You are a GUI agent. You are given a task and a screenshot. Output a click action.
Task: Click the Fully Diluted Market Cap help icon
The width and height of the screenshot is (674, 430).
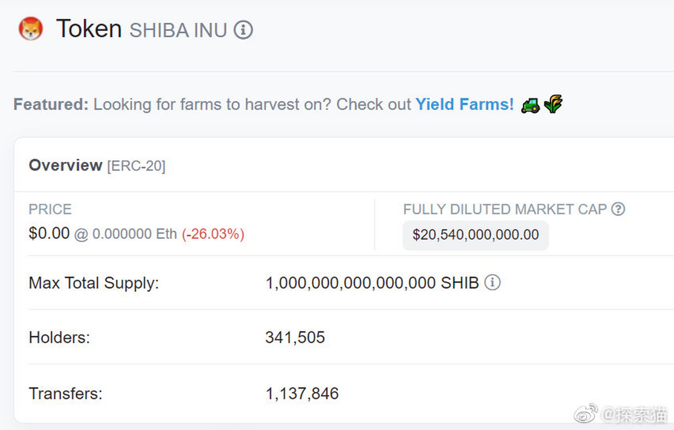click(618, 209)
